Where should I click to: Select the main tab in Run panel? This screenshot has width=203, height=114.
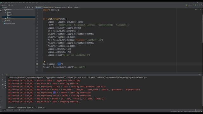[x=8, y=75]
